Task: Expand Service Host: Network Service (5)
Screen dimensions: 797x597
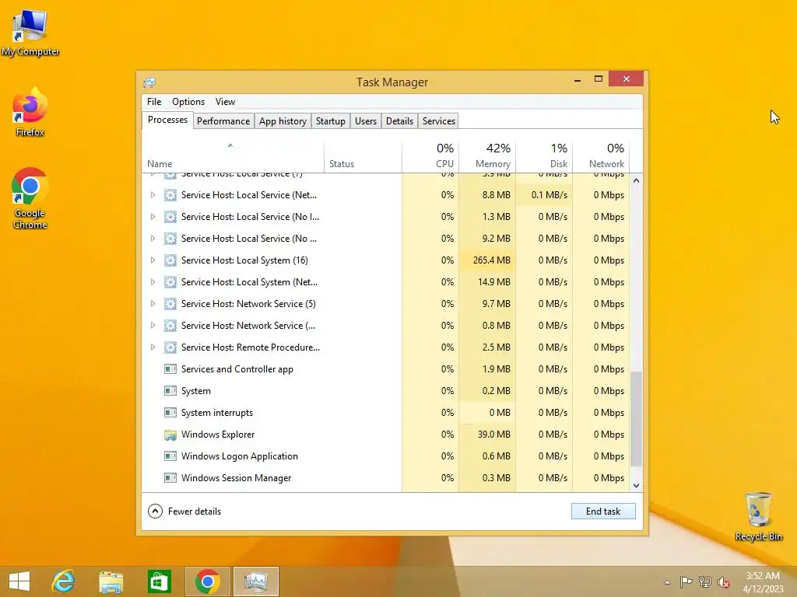Action: point(153,304)
